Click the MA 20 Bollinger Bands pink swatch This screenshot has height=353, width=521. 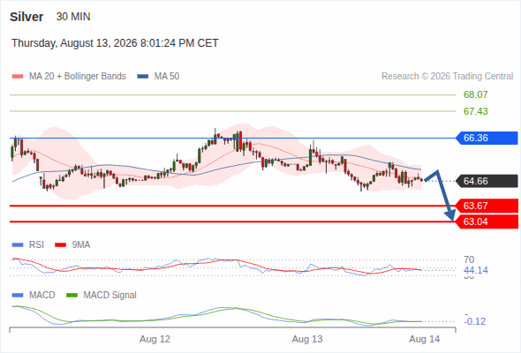(x=18, y=77)
